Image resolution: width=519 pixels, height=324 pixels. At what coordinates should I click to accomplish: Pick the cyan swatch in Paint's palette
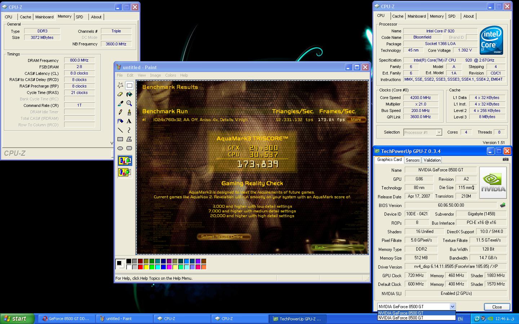(x=158, y=267)
